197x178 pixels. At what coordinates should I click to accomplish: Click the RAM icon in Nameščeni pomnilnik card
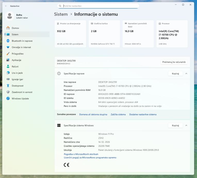click(x=126, y=23)
